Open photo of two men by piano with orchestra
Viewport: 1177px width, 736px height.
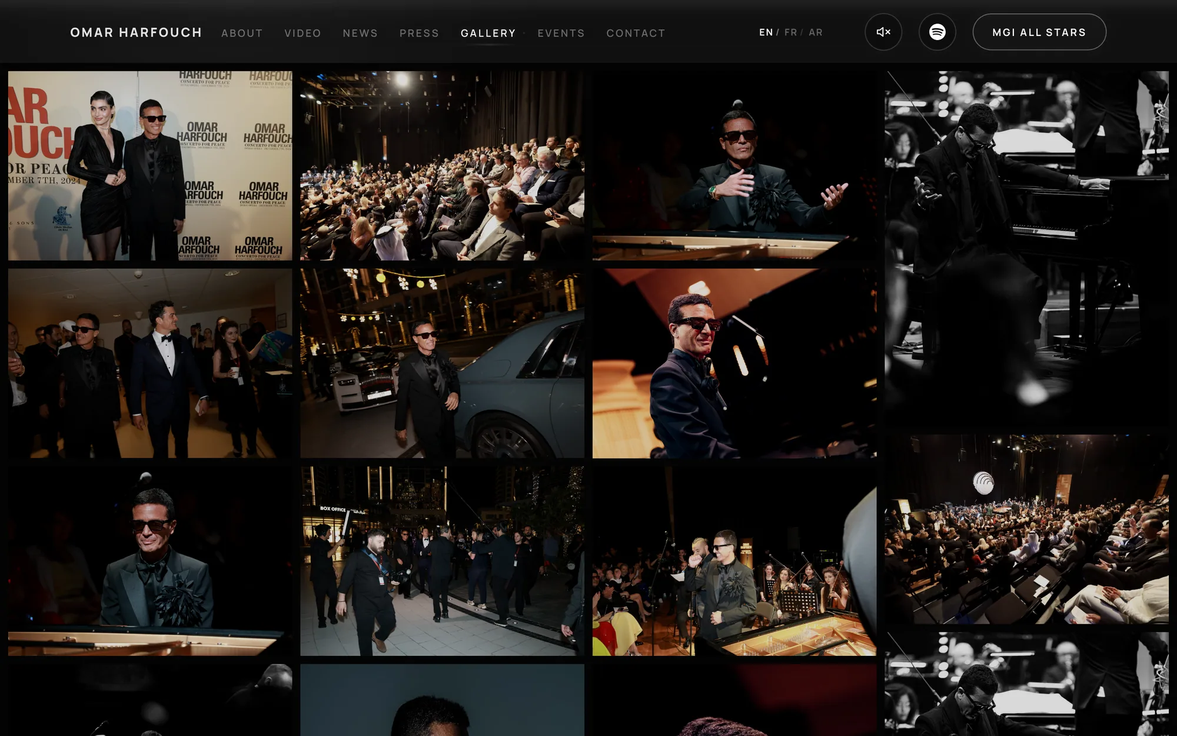(734, 561)
